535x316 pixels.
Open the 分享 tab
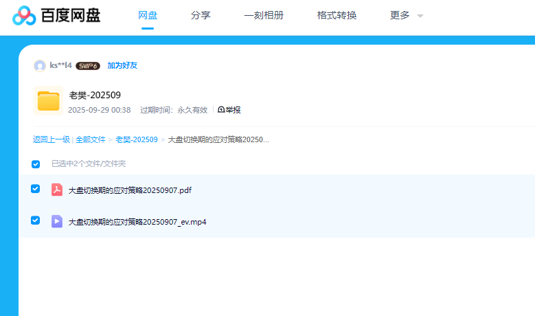pos(201,15)
